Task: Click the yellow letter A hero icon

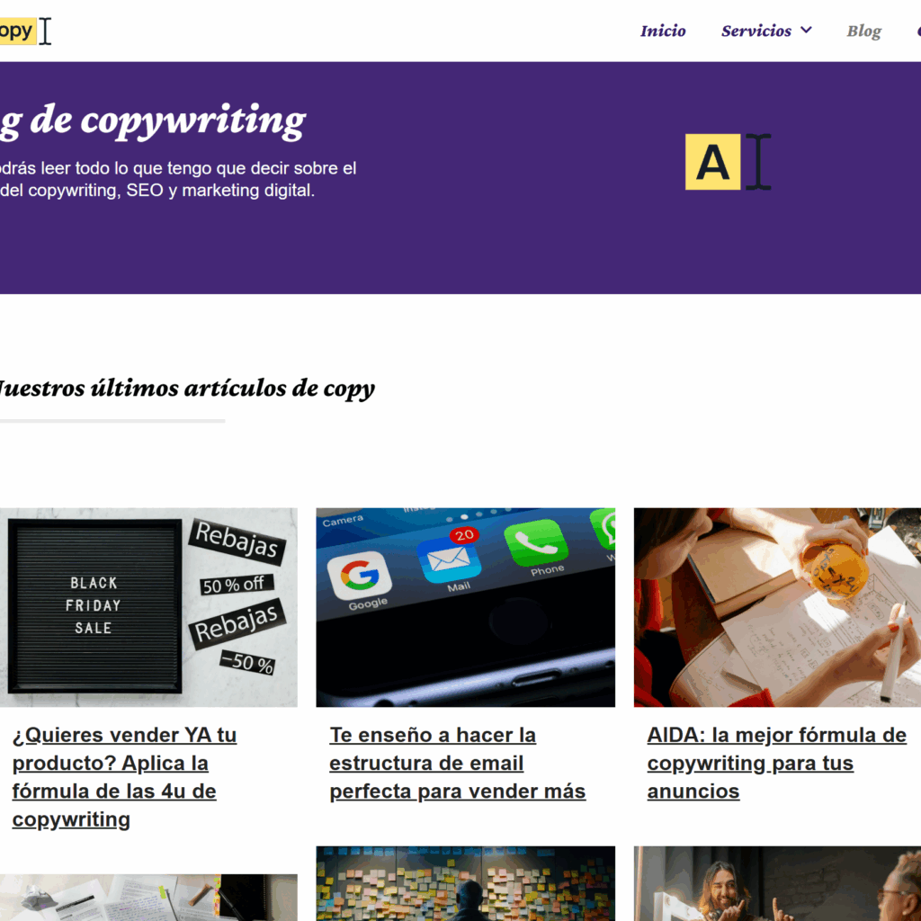Action: tap(712, 162)
